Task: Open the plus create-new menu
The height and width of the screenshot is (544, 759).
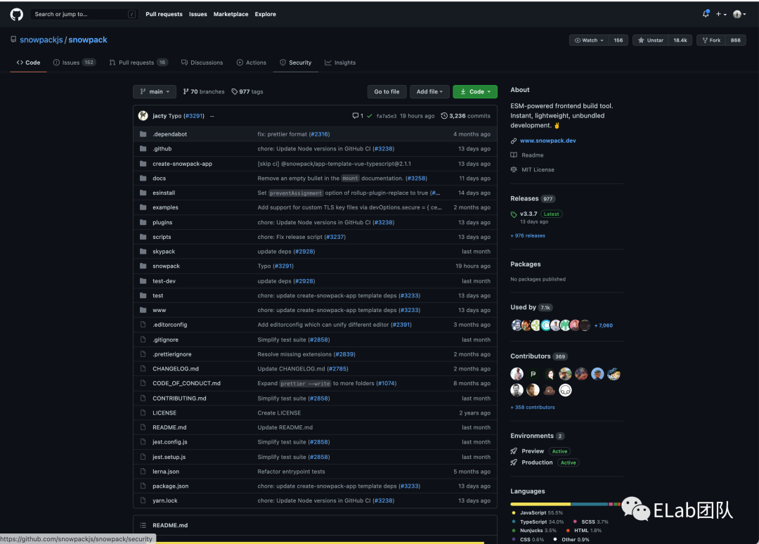Action: pos(721,14)
